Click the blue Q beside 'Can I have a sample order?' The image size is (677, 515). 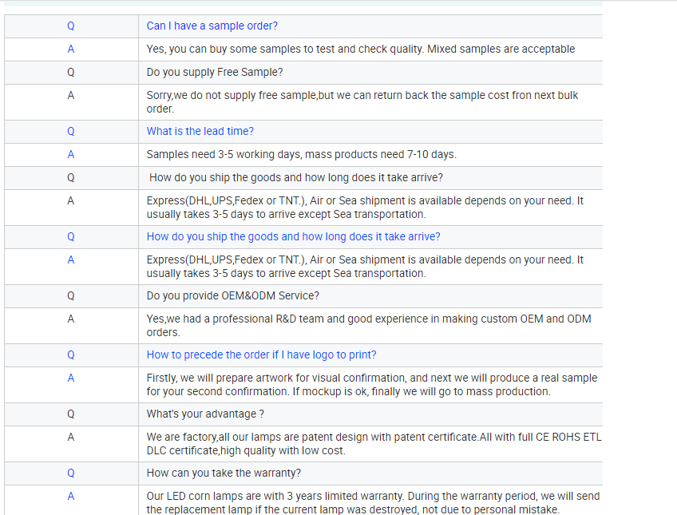point(71,26)
